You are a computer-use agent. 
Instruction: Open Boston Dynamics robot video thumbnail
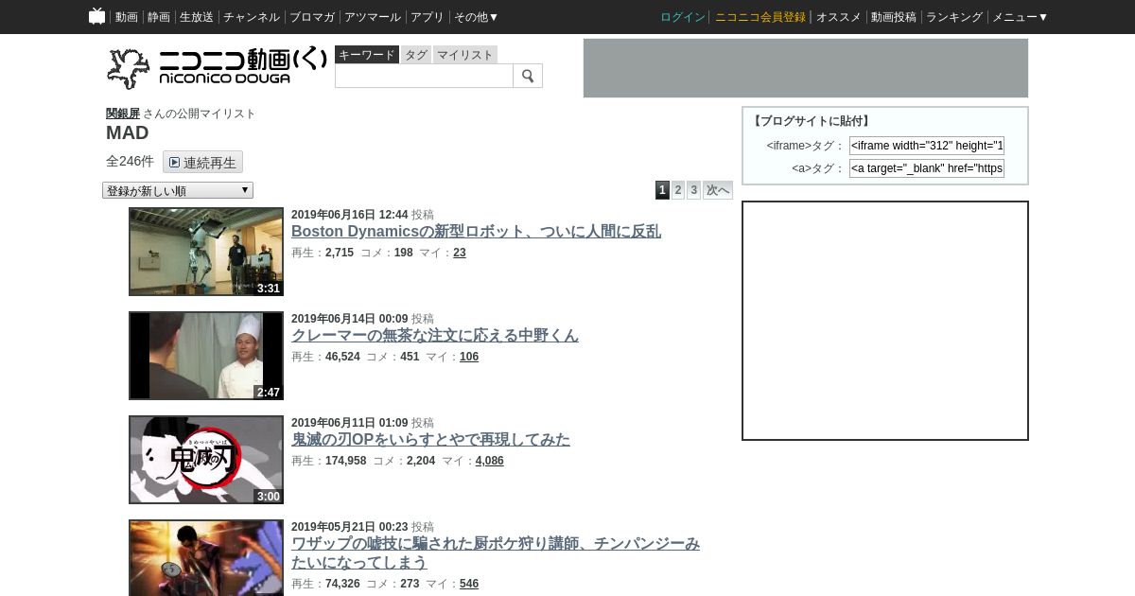tap(206, 252)
